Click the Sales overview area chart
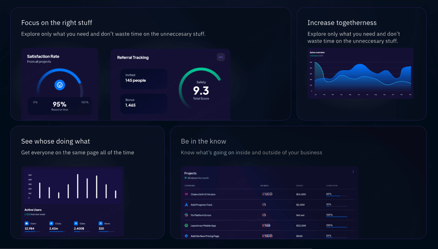The image size is (438, 249). 360,76
